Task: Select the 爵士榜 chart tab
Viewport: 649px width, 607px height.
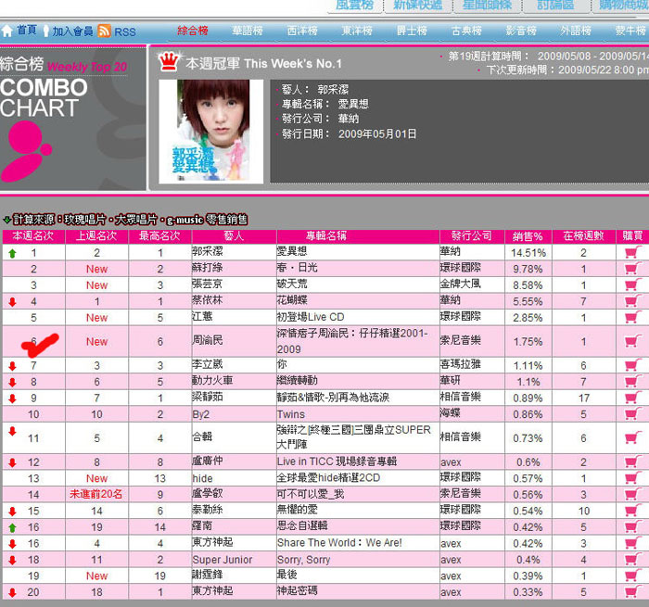Action: [x=412, y=31]
